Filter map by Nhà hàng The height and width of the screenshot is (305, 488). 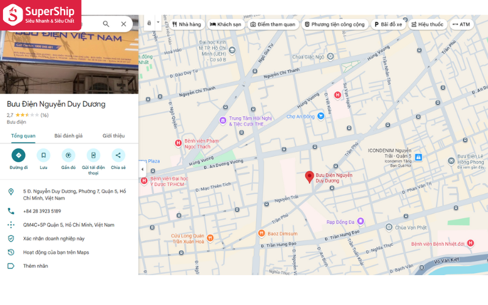tap(187, 24)
